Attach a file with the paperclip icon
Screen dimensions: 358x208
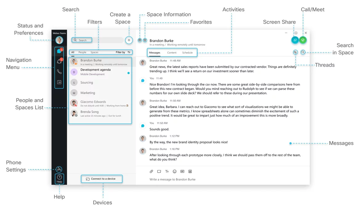[x=151, y=171]
